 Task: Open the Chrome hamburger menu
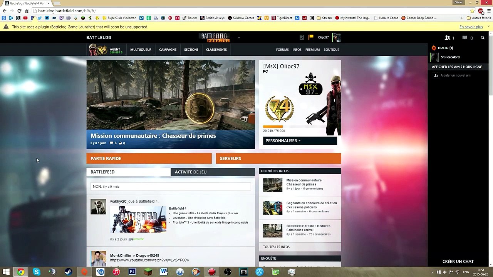tap(488, 11)
